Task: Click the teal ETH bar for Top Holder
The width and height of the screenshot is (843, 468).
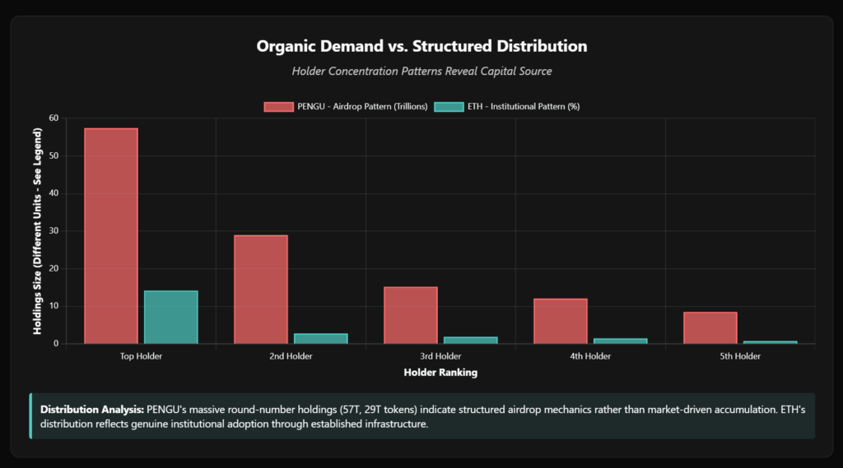Action: (170, 317)
